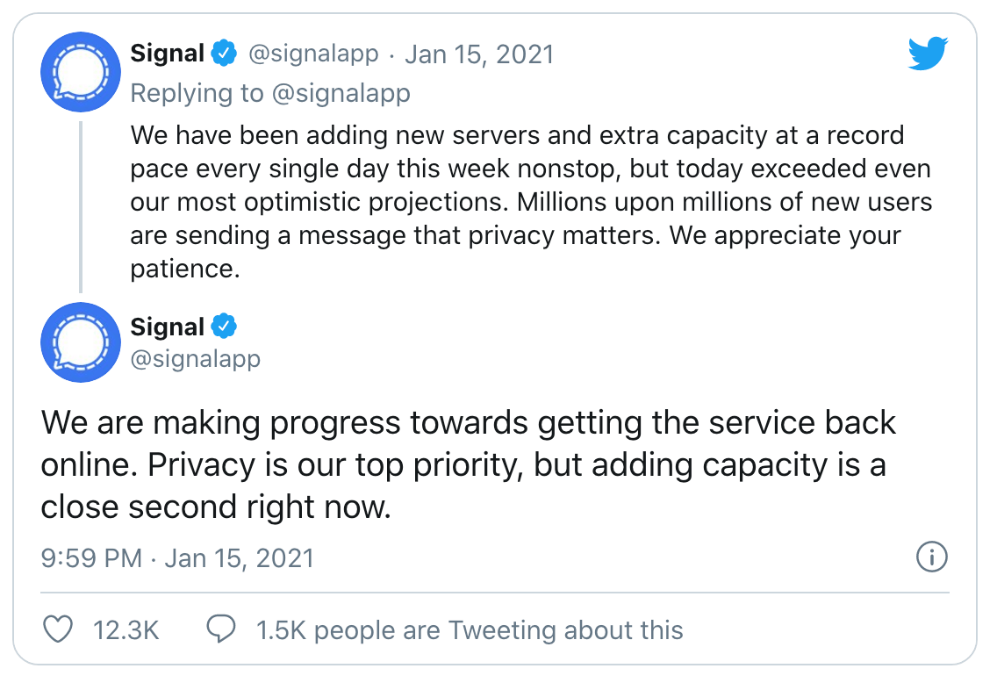
Task: Open the @signalapp mention after Replying to
Action: (341, 93)
